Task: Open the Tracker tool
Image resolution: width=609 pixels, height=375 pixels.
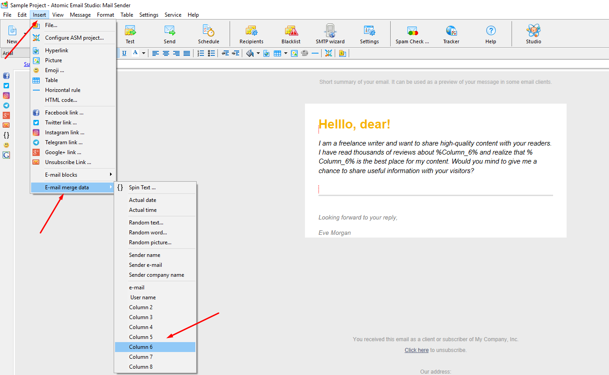Action: point(451,34)
